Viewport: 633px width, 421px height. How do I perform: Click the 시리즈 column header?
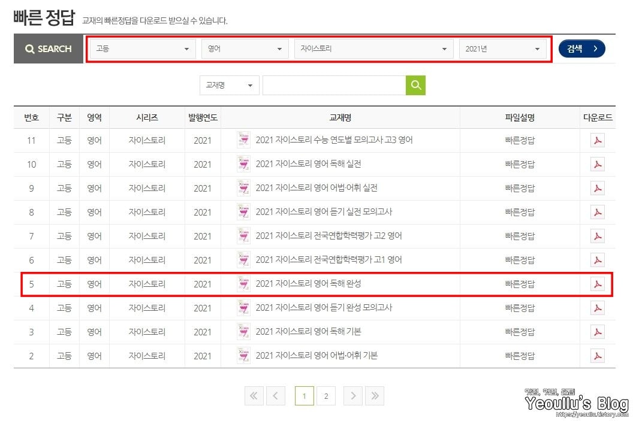pos(147,117)
